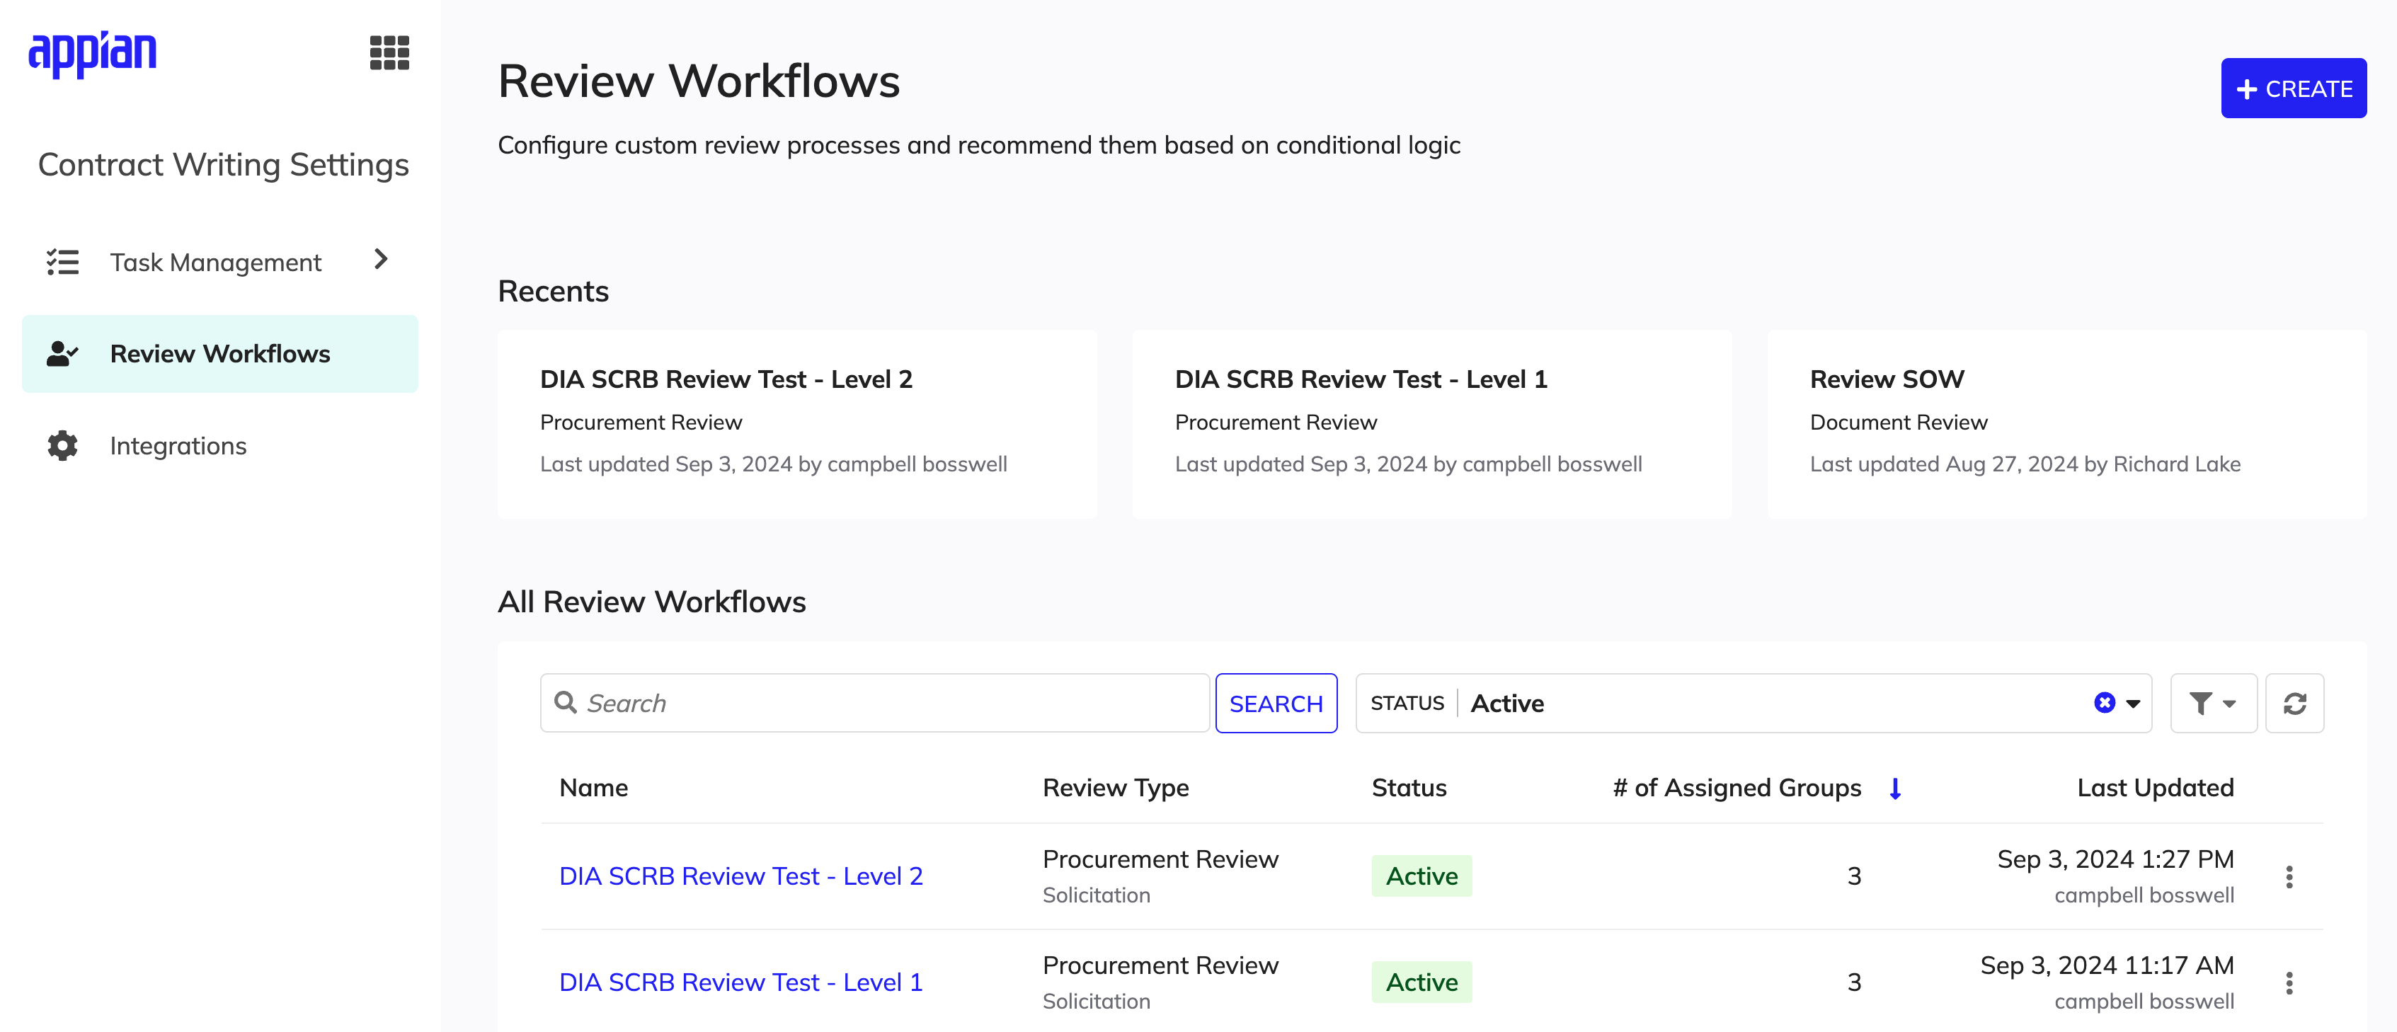Open recent card DIA SCRB Review Test - Level 1

point(1432,423)
